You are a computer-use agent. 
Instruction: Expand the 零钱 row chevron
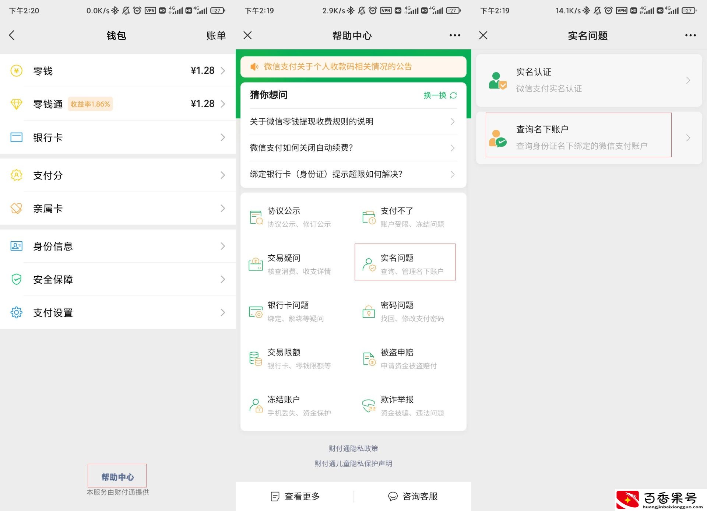coord(223,71)
